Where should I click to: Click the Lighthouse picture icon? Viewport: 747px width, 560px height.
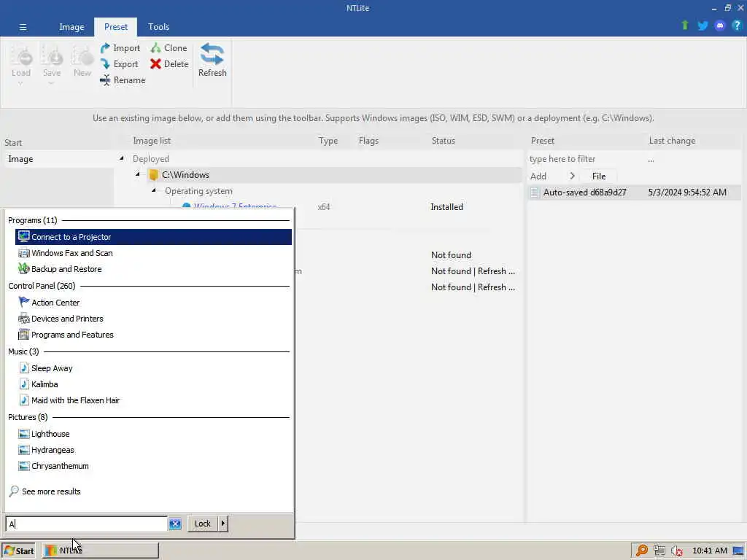coord(24,433)
